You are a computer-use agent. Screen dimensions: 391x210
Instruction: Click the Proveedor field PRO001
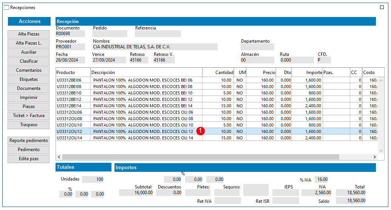(70, 47)
